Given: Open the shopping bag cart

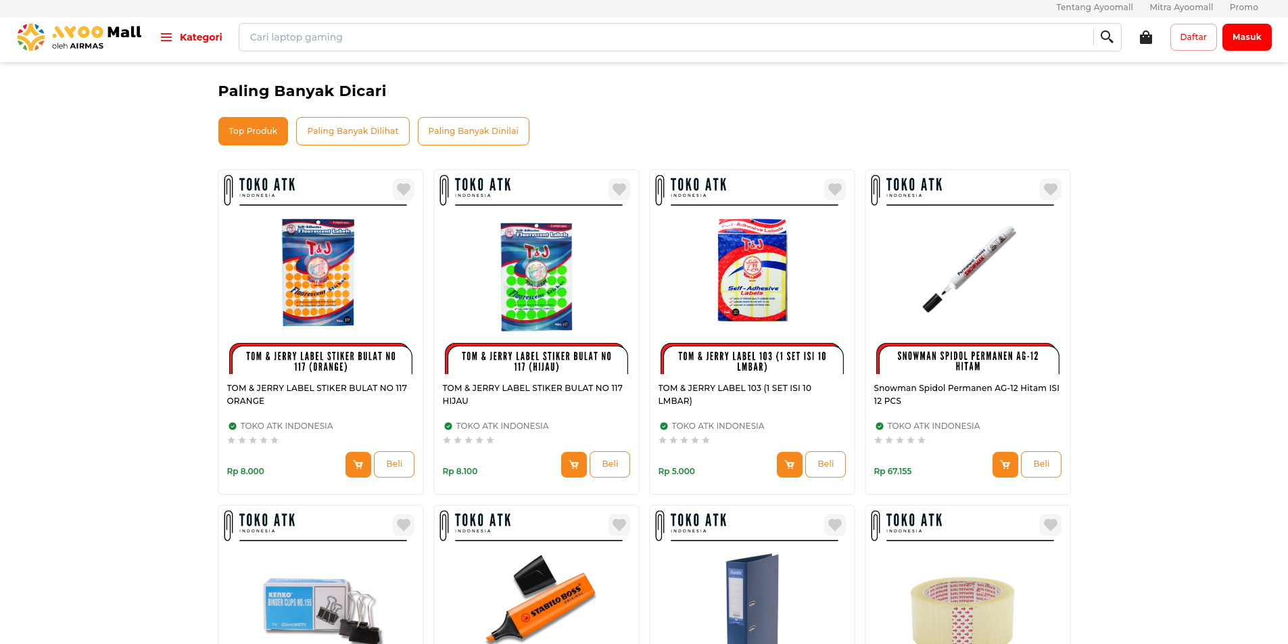Looking at the screenshot, I should point(1146,37).
